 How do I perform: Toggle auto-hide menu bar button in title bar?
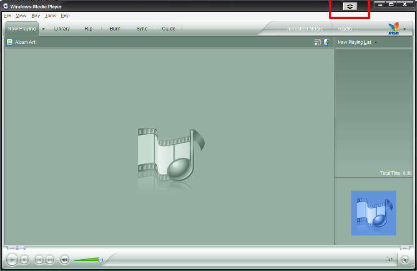(350, 6)
